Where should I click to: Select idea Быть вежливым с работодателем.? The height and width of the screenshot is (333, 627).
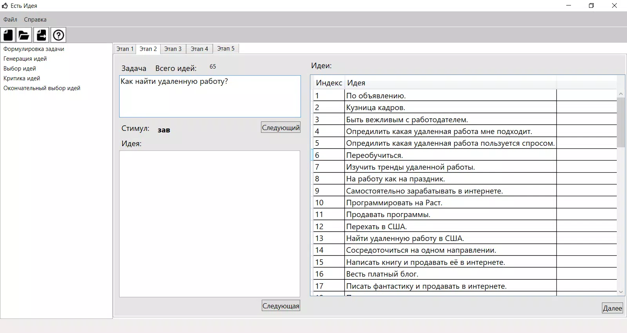pos(465,119)
